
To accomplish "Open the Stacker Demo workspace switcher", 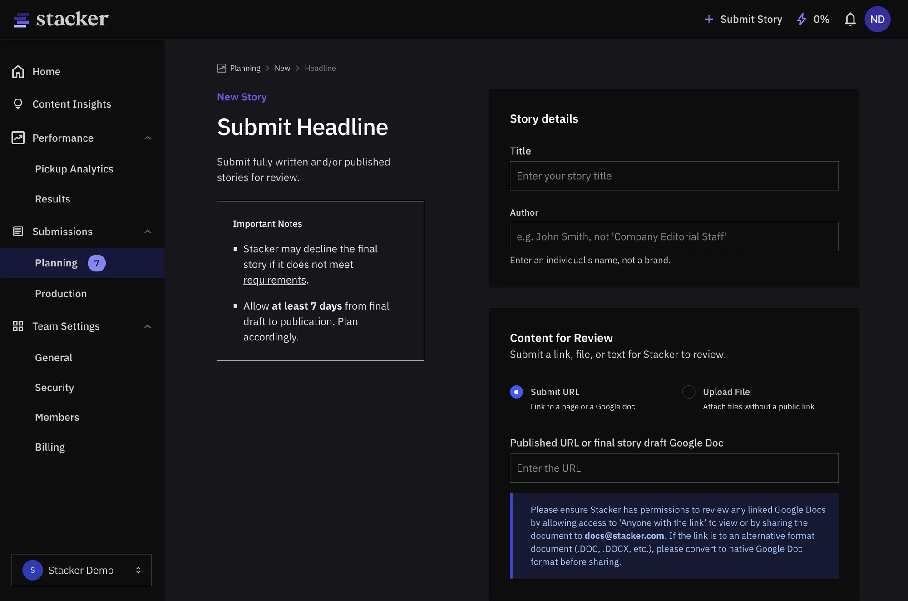I will (81, 570).
